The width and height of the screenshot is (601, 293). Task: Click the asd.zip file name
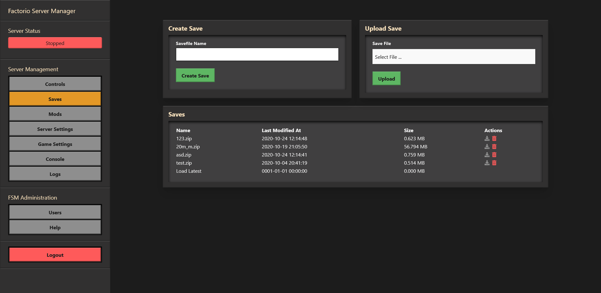184,155
